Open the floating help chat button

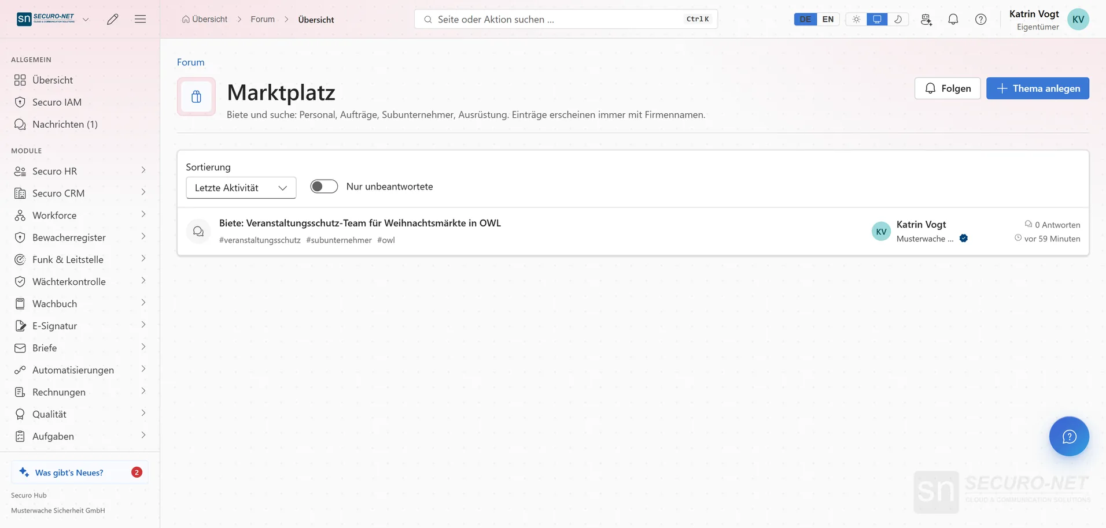tap(1069, 436)
